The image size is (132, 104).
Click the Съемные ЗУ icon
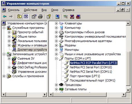(x=14, y=59)
